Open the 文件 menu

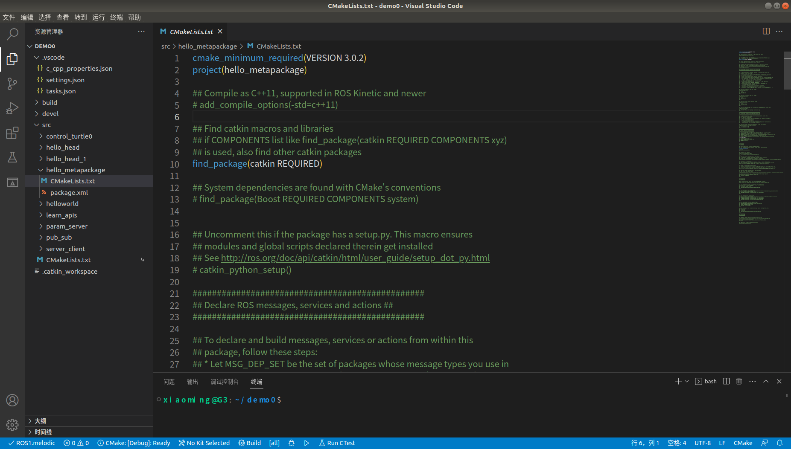9,17
